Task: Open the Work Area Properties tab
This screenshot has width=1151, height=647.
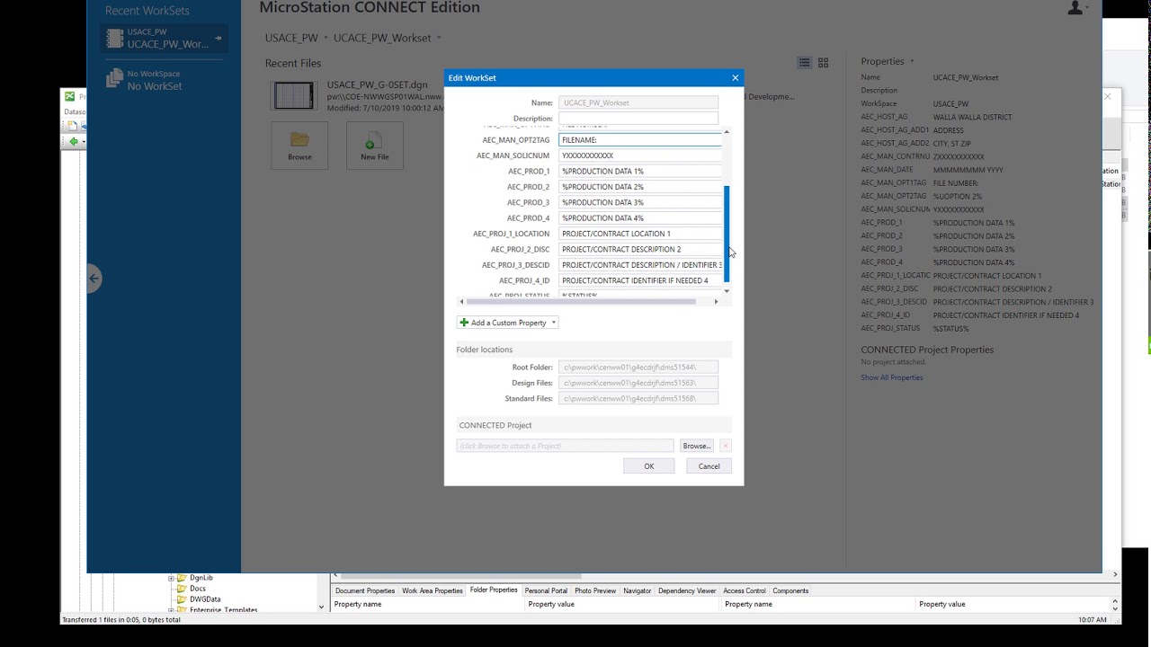Action: [x=432, y=590]
